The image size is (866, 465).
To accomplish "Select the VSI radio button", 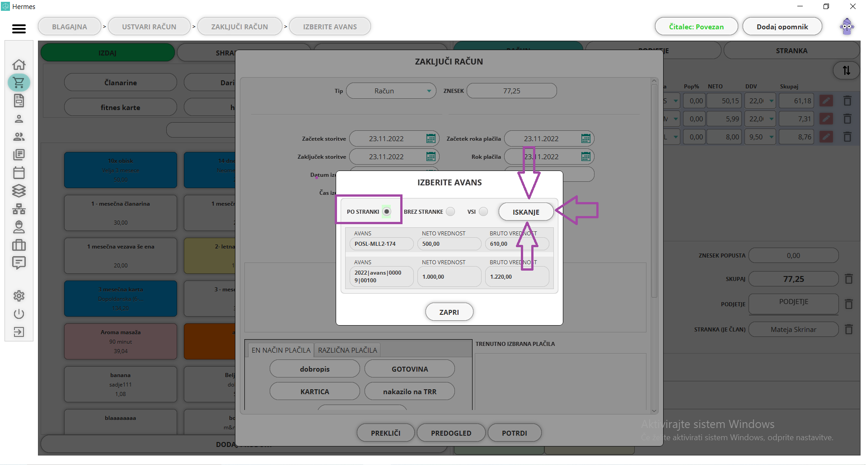I will pos(483,212).
